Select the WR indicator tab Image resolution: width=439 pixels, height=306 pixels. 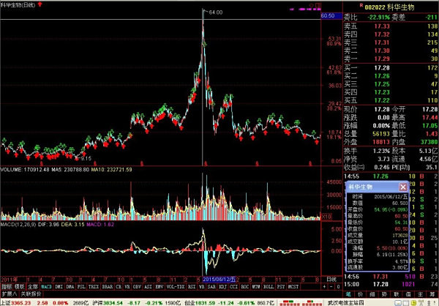pos(202,287)
